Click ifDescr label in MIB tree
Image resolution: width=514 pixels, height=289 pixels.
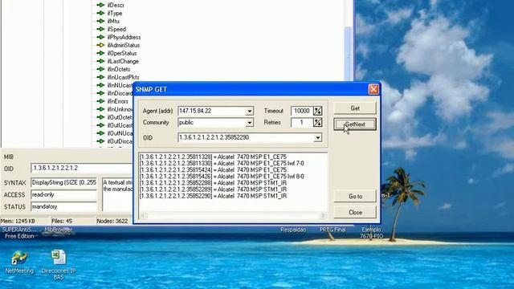click(x=116, y=6)
